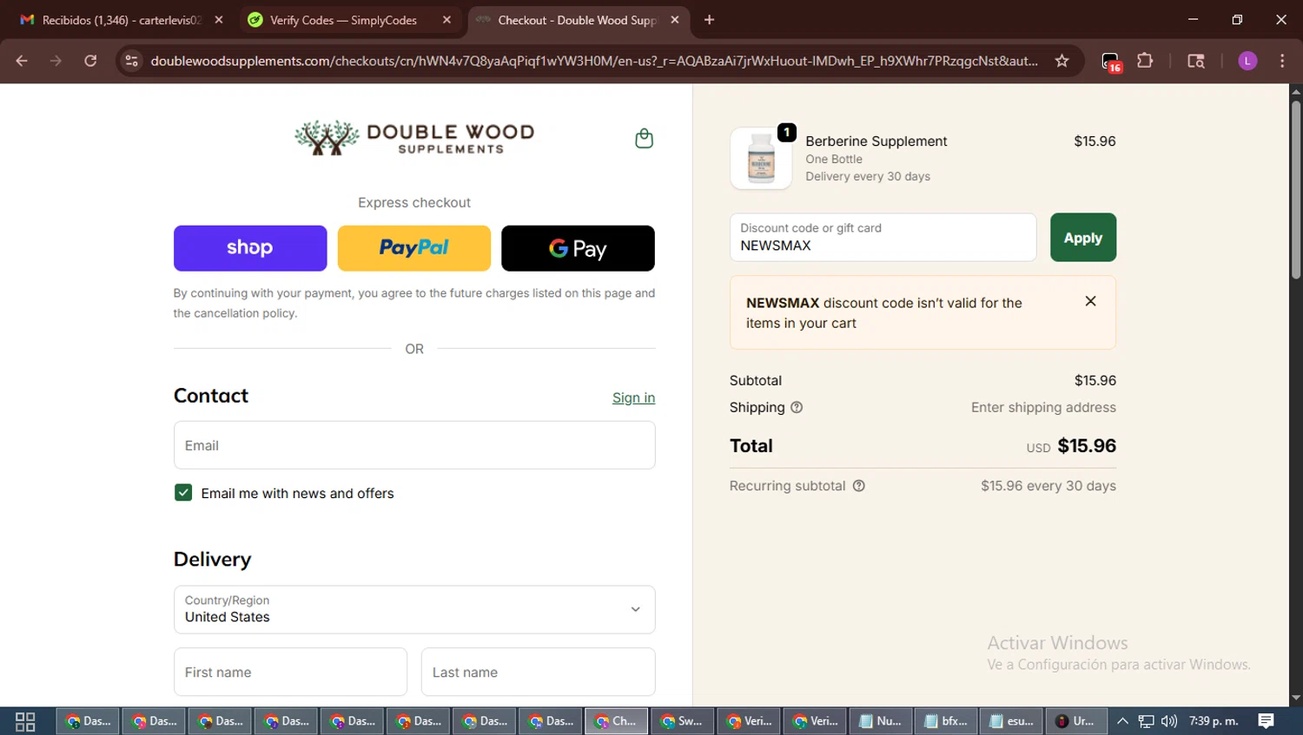Close the Checkout Double Wood tab

point(675,20)
